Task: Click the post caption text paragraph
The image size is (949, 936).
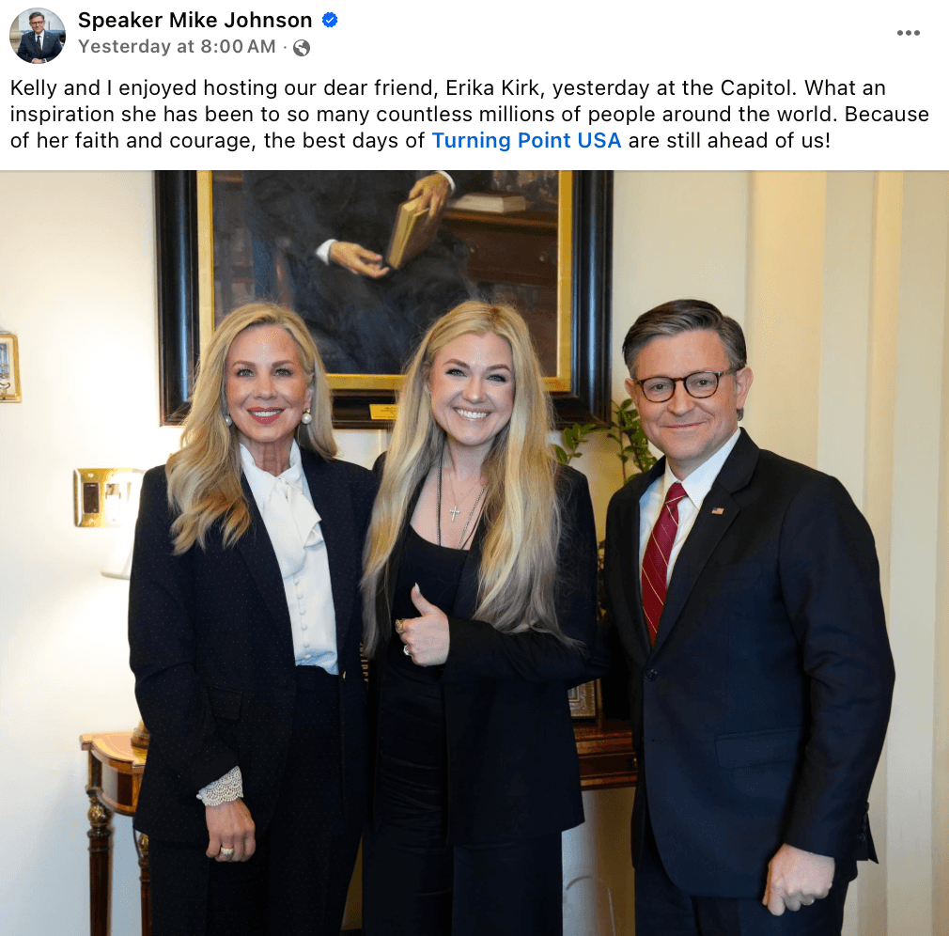Action: click(470, 115)
